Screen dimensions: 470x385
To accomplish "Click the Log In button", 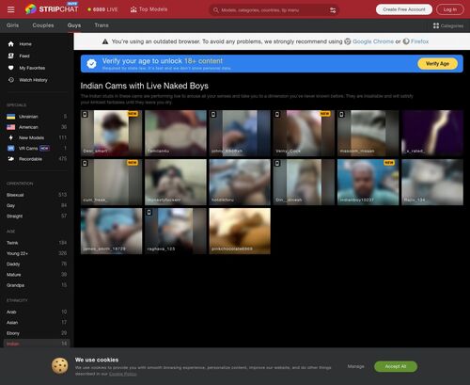I will [450, 9].
